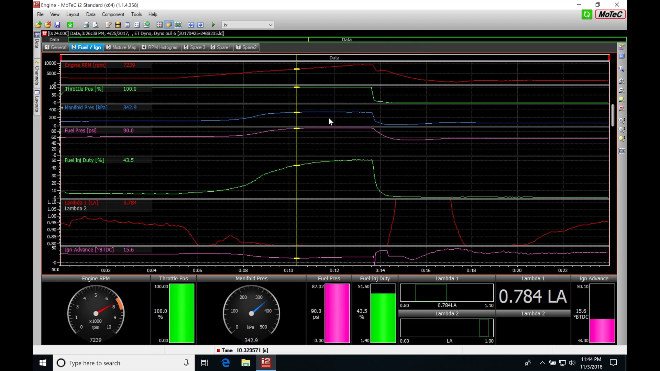Open a new log file
Viewport: 660px width, 371px height.
[38, 25]
